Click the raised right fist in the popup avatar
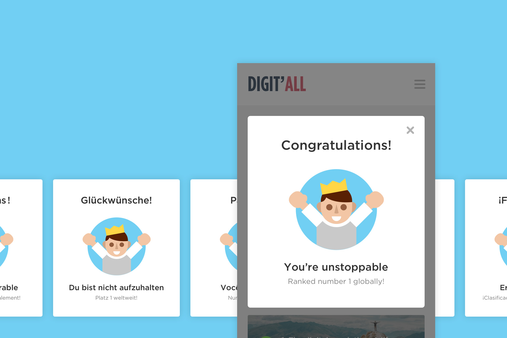The height and width of the screenshot is (338, 507). pos(374,199)
